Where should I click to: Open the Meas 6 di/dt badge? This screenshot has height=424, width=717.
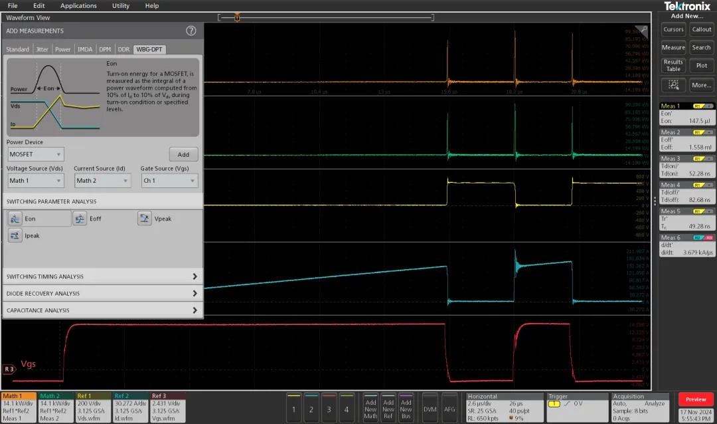pos(686,245)
